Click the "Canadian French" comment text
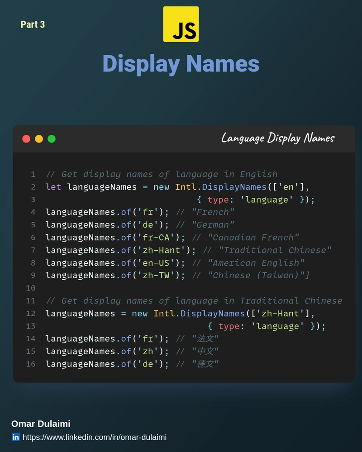 [x=253, y=238]
